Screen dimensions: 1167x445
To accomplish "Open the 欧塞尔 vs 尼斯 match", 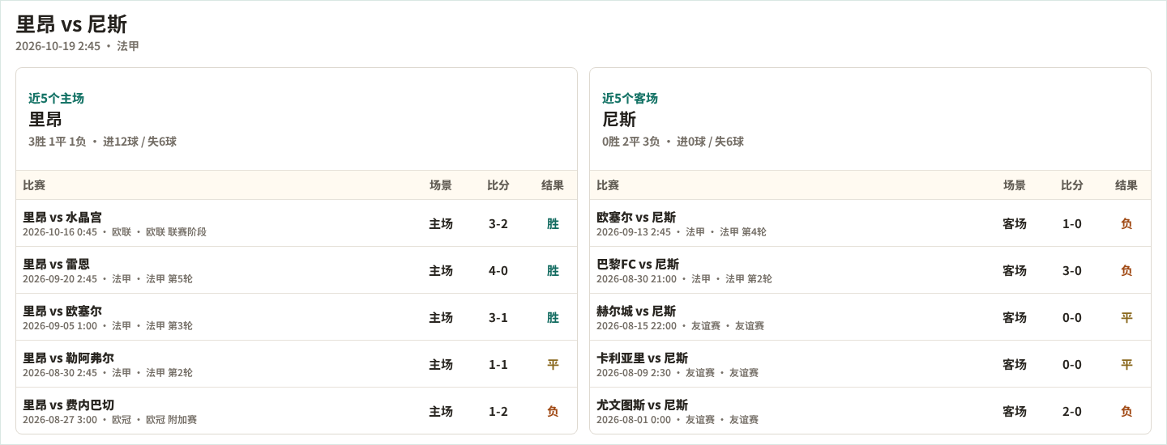I will [870, 223].
